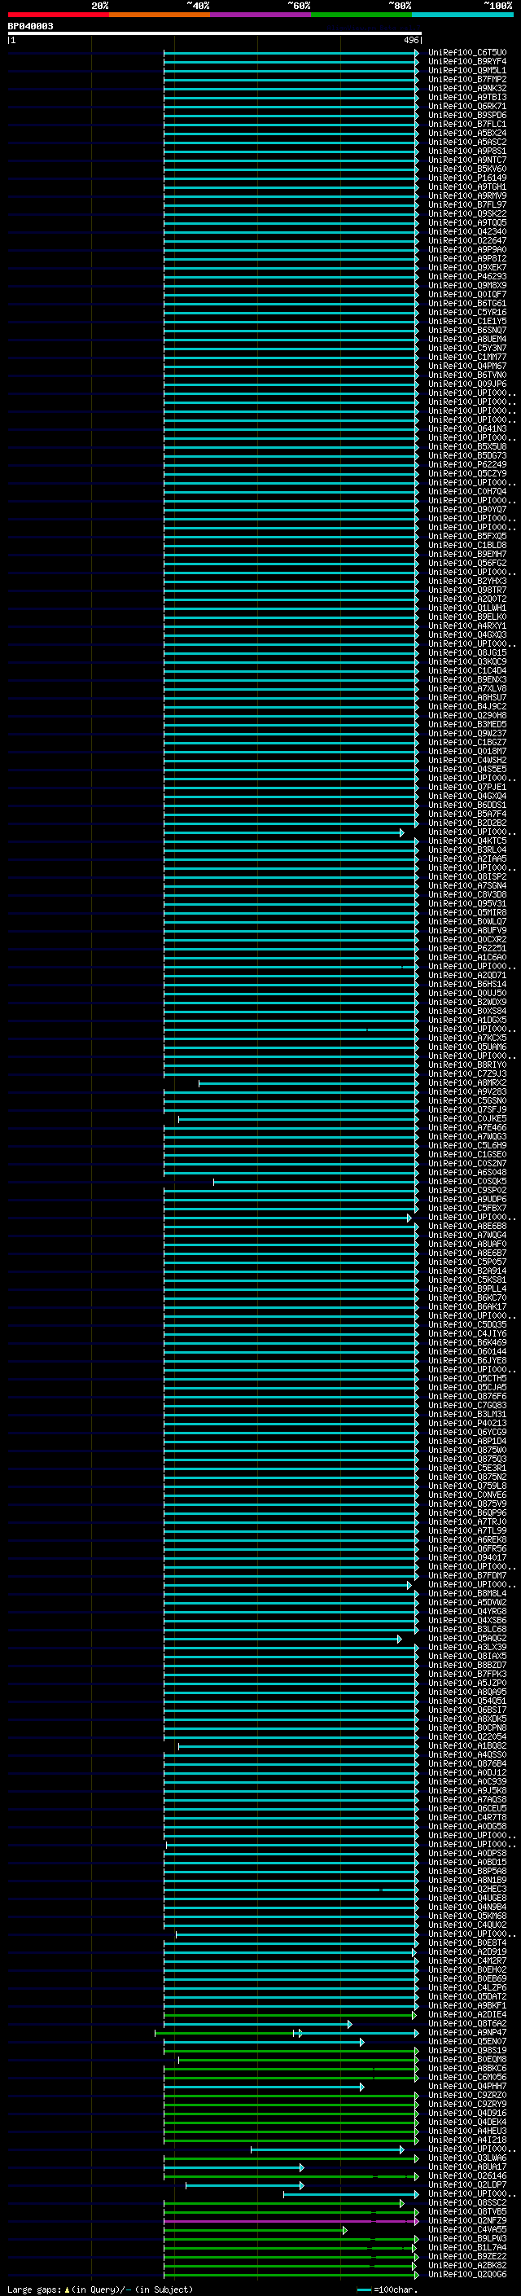Select hit UniRef100_A4I218
Screen dimensions: 521x2296
(467, 2140)
